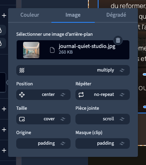The image size is (146, 165).
Task: Click the file document icon beside journal-quiet-studio.jpg
Action: click(52, 50)
